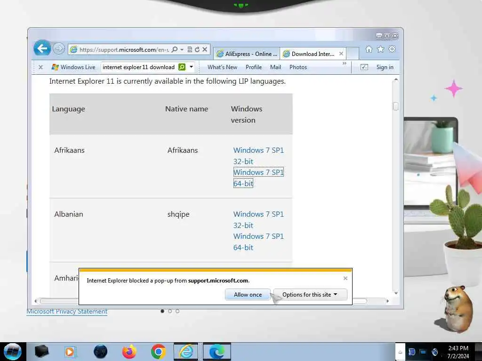This screenshot has width=482, height=361.
Task: Open Profile in Windows Live toolbar
Action: pyautogui.click(x=254, y=67)
